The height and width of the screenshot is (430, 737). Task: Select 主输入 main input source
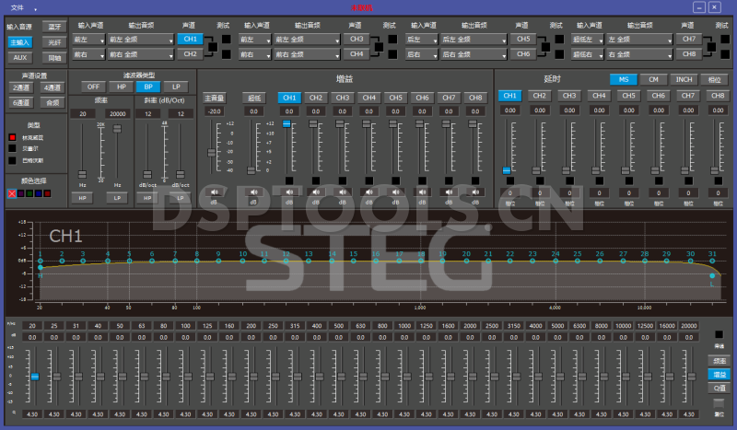pos(20,42)
